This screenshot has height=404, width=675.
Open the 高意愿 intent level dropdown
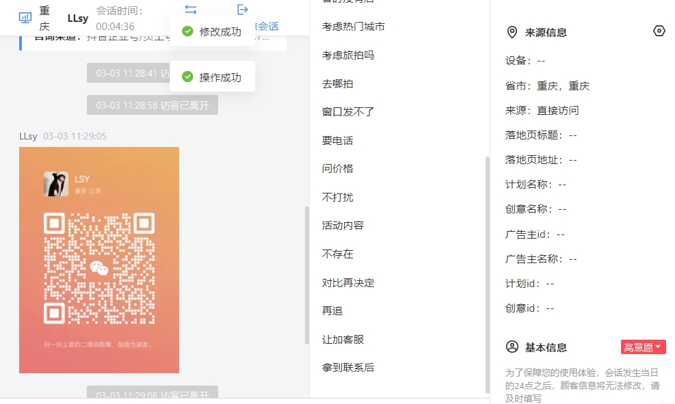coord(643,347)
